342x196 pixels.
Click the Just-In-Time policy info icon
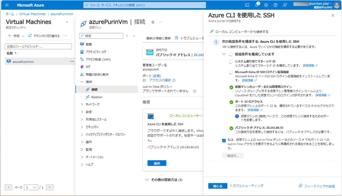194,91
